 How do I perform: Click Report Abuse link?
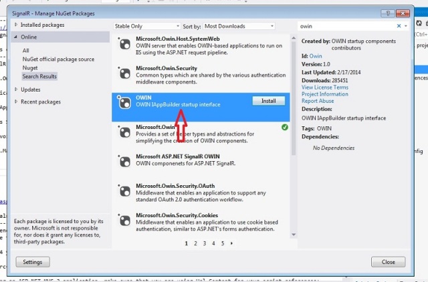318,101
